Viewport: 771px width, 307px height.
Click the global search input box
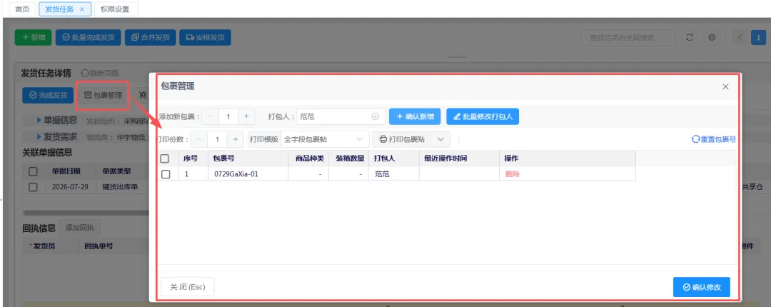click(628, 37)
